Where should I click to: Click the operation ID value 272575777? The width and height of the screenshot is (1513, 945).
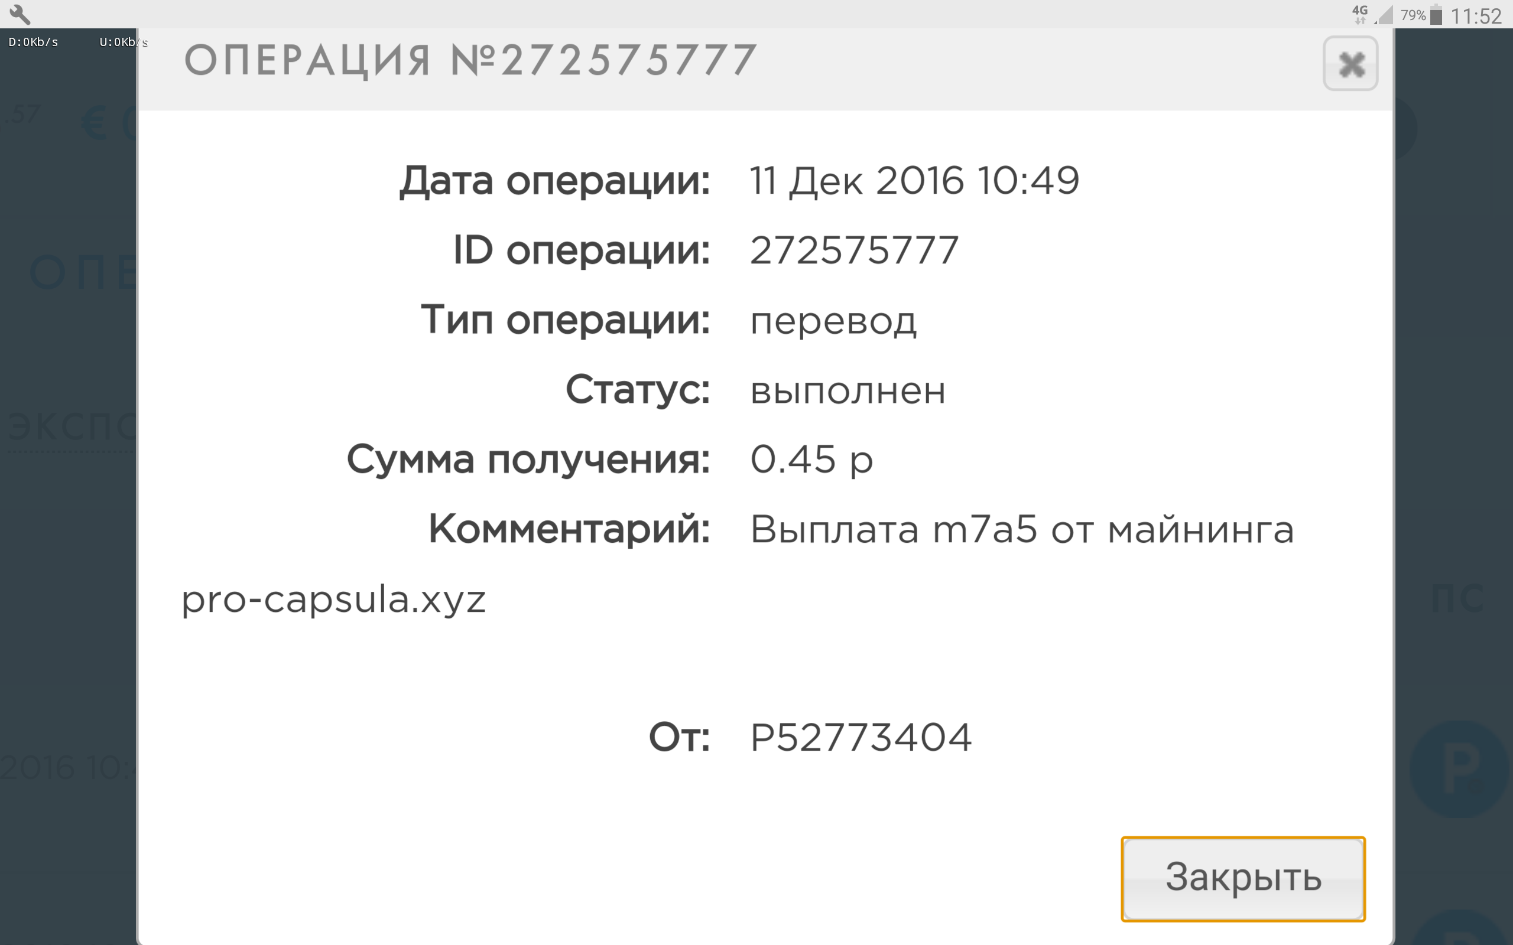tap(854, 250)
